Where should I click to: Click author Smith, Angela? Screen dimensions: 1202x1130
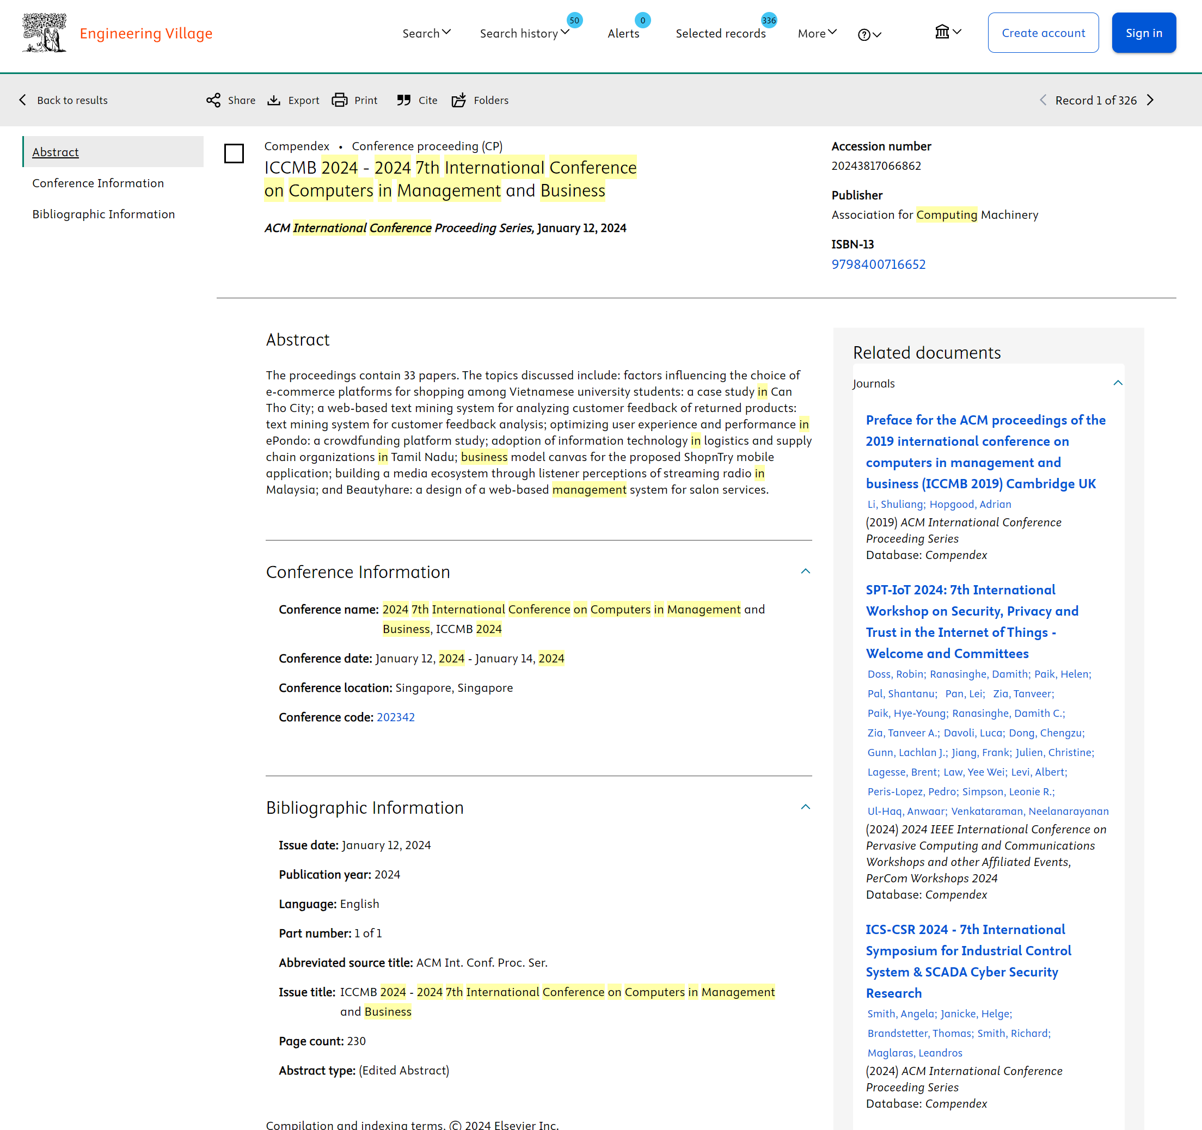tap(901, 1014)
